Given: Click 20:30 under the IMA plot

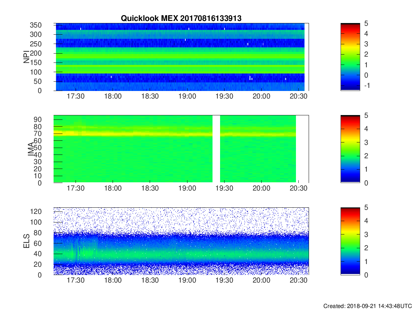Looking at the screenshot, I should 299,189.
